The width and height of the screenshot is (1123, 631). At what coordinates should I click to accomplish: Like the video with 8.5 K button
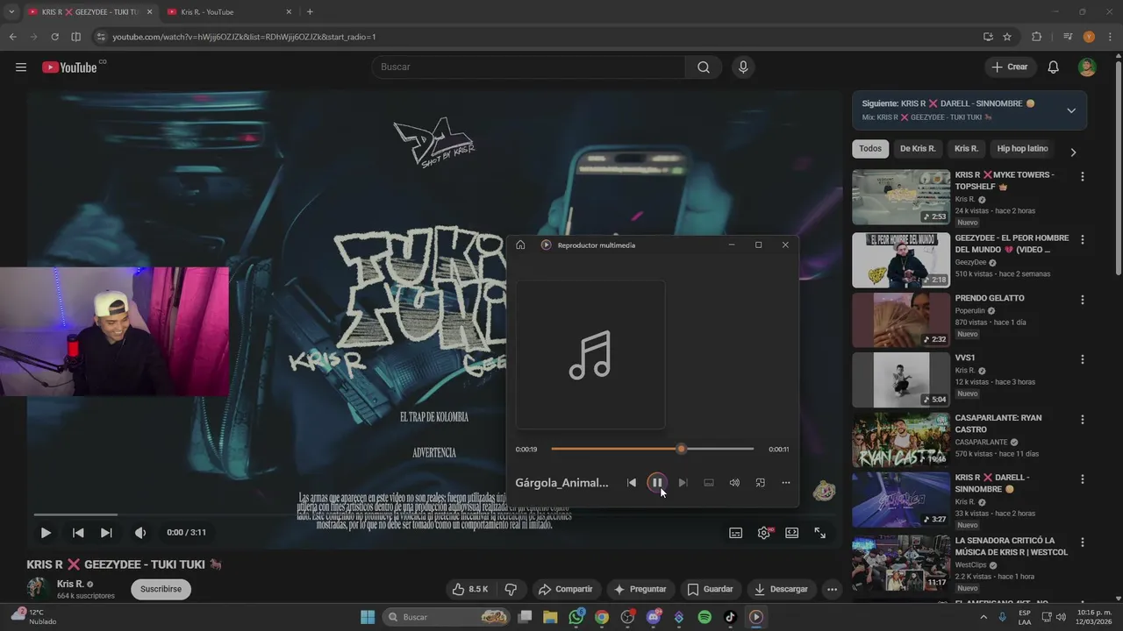tap(469, 589)
